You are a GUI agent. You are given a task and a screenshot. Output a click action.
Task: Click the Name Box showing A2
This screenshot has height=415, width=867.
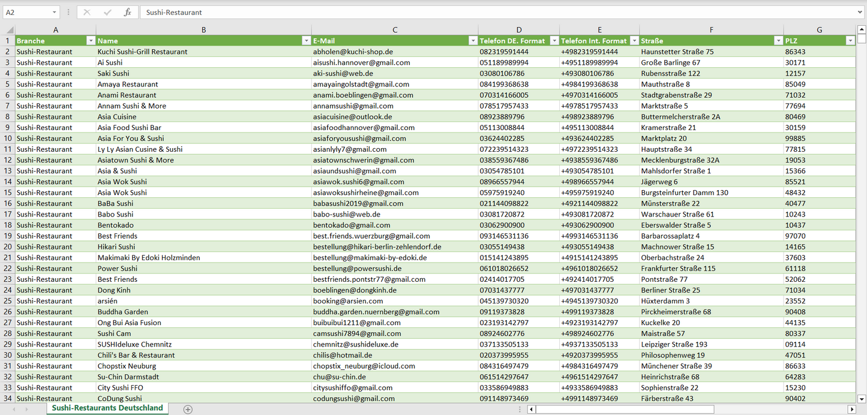[x=27, y=12]
